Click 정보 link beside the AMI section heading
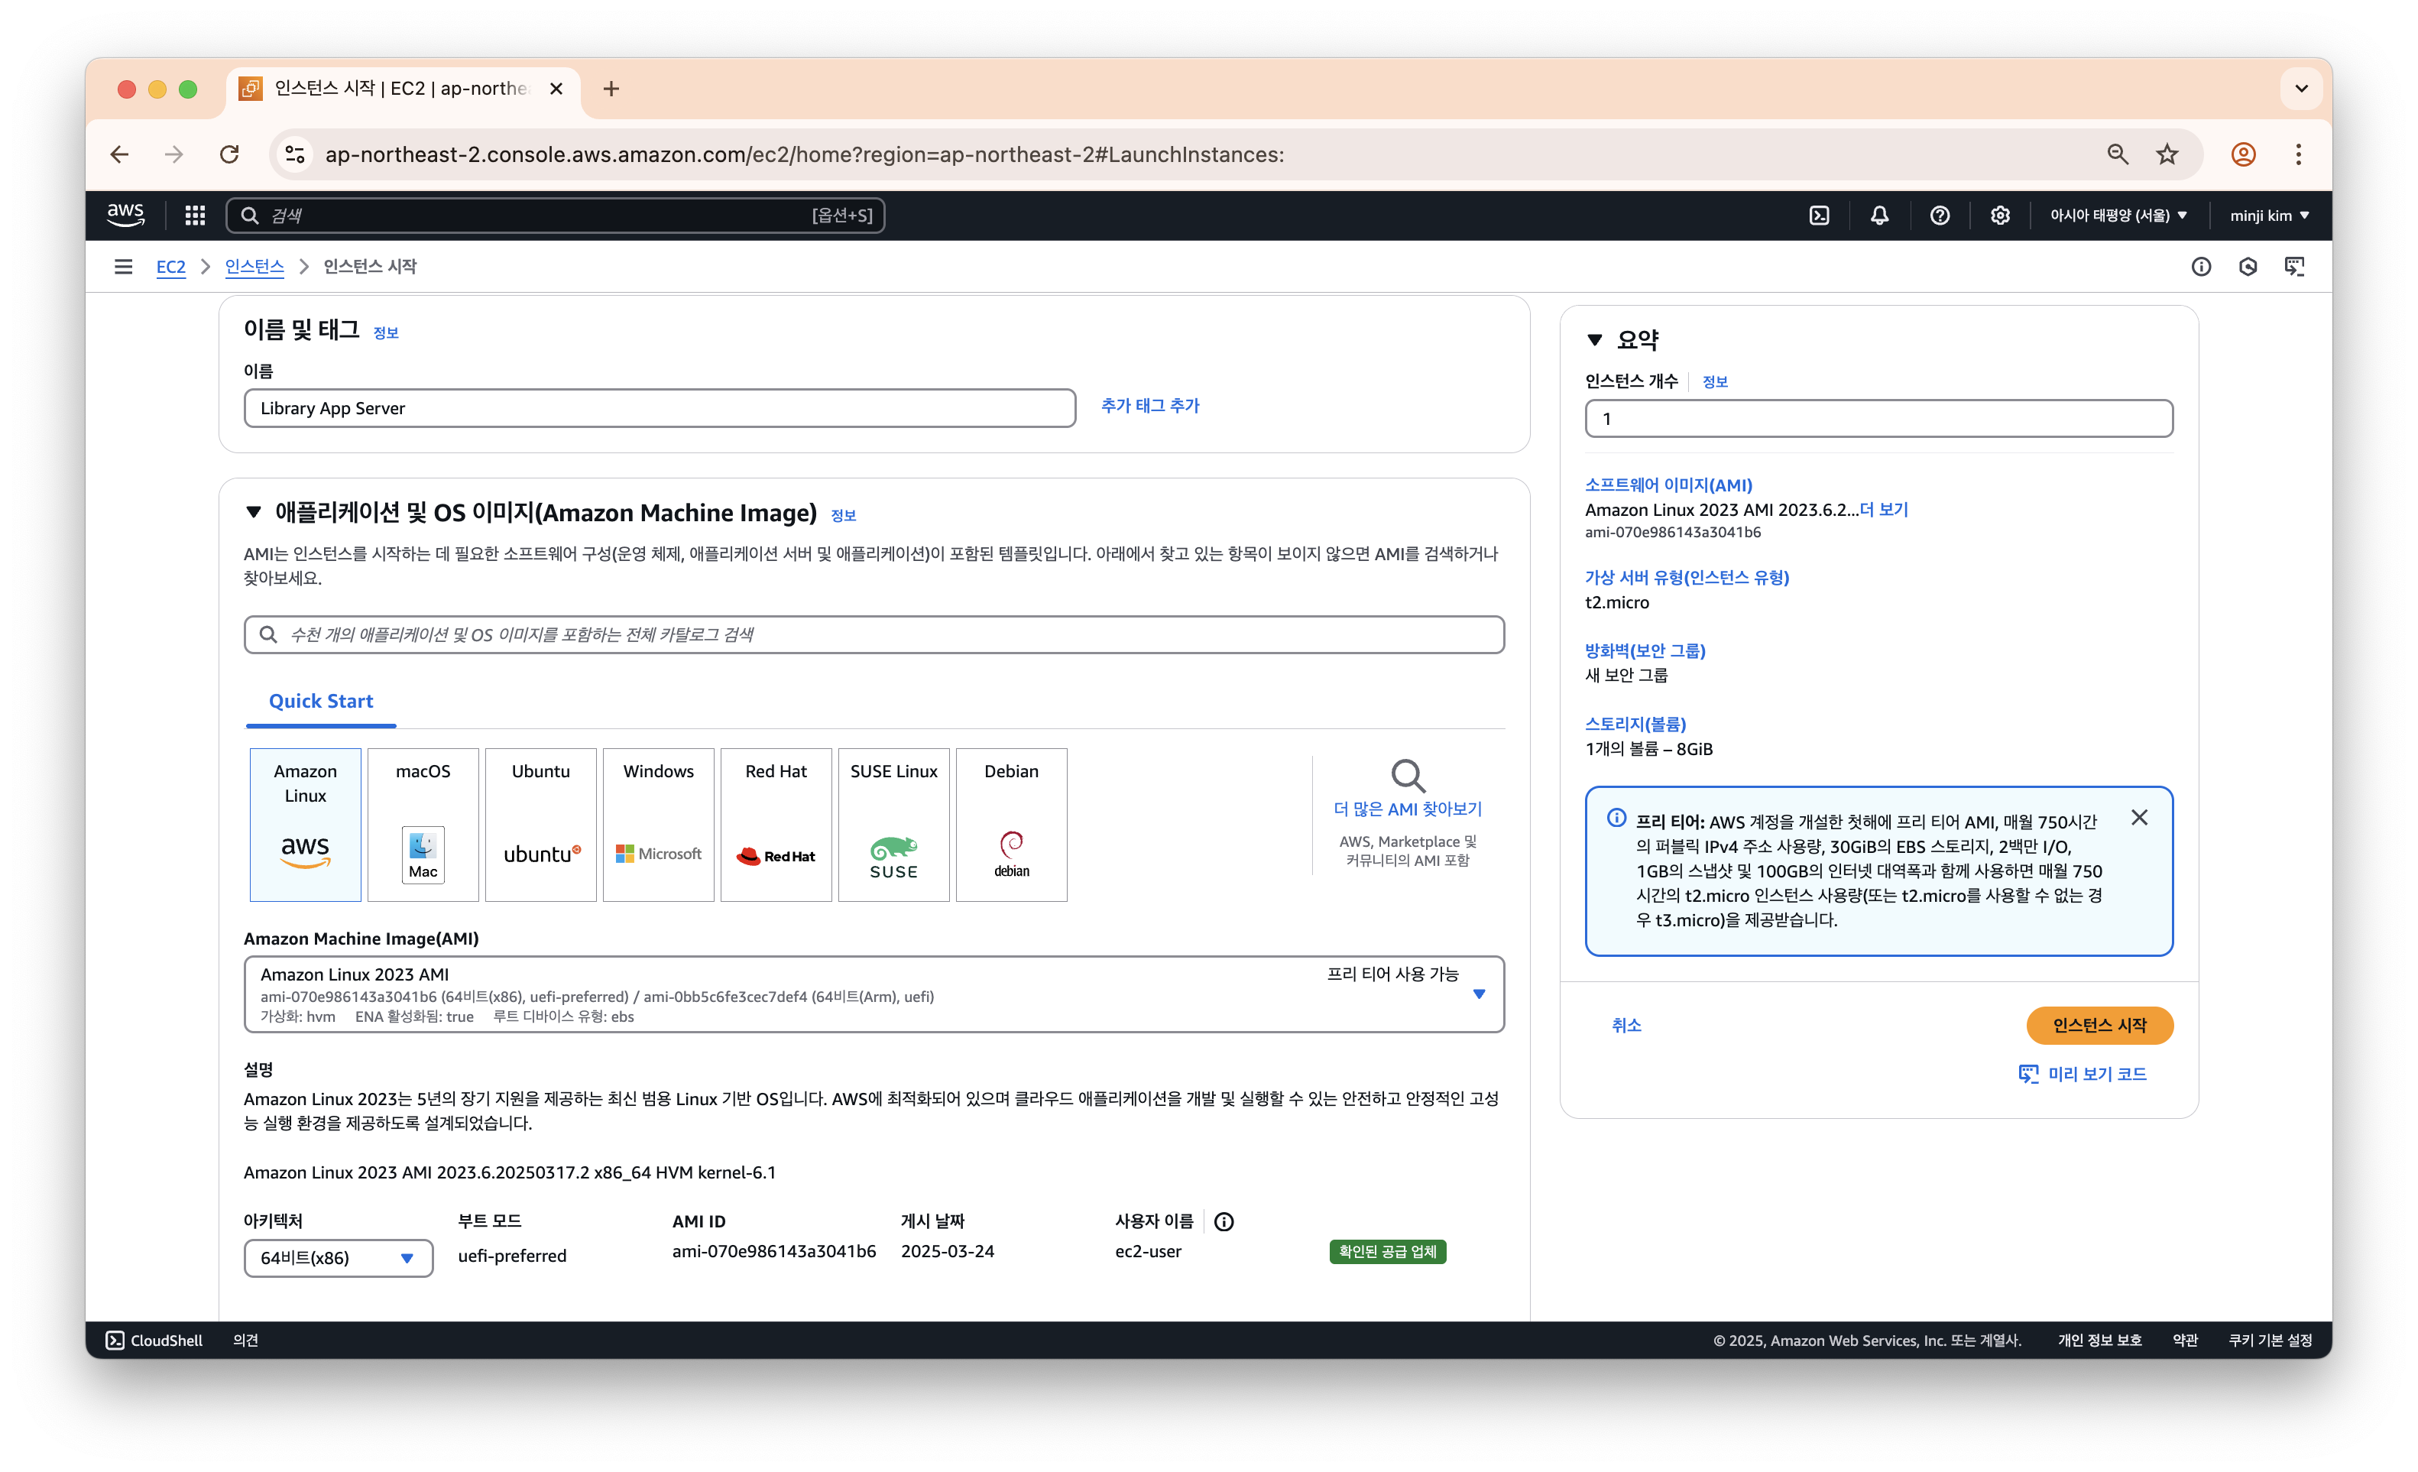Screen dimensions: 2418x1472 point(843,515)
